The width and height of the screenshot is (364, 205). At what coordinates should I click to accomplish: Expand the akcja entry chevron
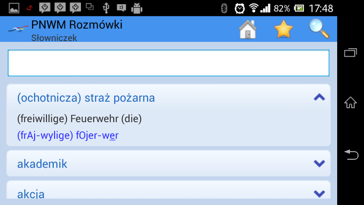319,193
